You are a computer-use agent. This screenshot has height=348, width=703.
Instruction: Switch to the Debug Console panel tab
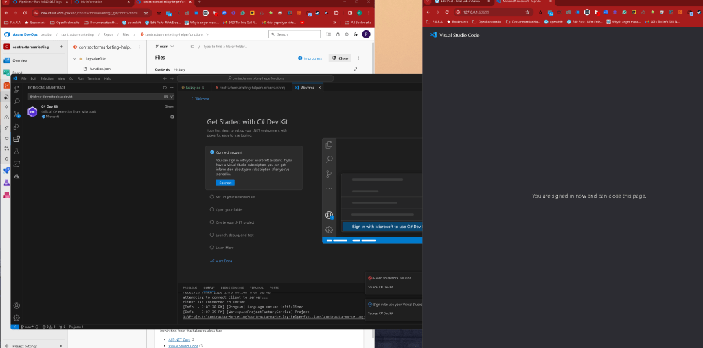point(232,288)
